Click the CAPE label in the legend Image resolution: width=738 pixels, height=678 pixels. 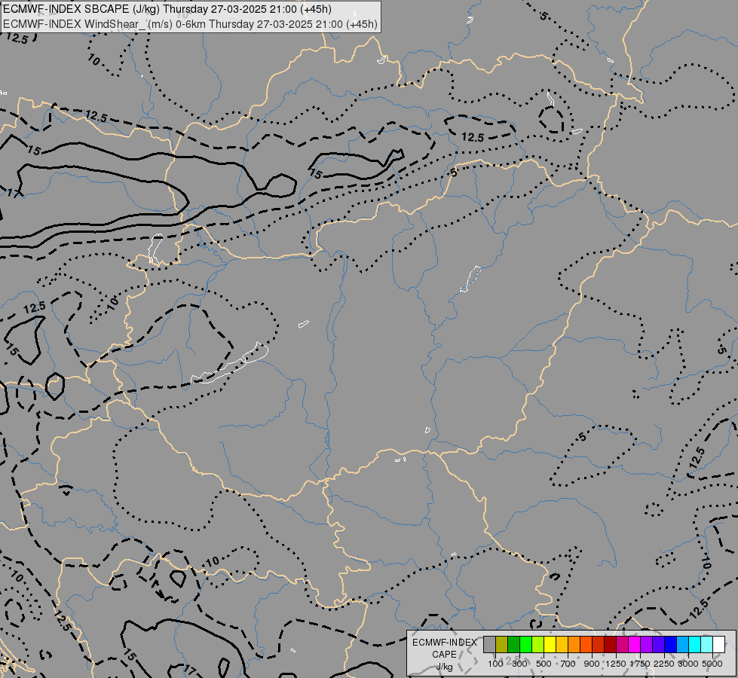(x=444, y=655)
